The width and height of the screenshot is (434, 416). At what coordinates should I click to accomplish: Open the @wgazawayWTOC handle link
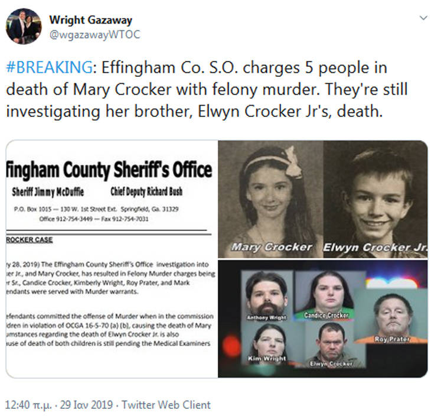point(95,35)
